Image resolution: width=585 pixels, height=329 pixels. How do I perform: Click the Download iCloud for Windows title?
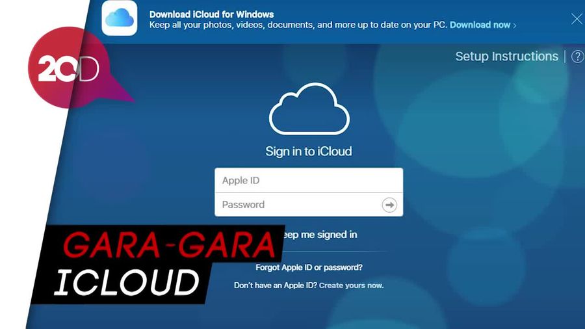[211, 14]
